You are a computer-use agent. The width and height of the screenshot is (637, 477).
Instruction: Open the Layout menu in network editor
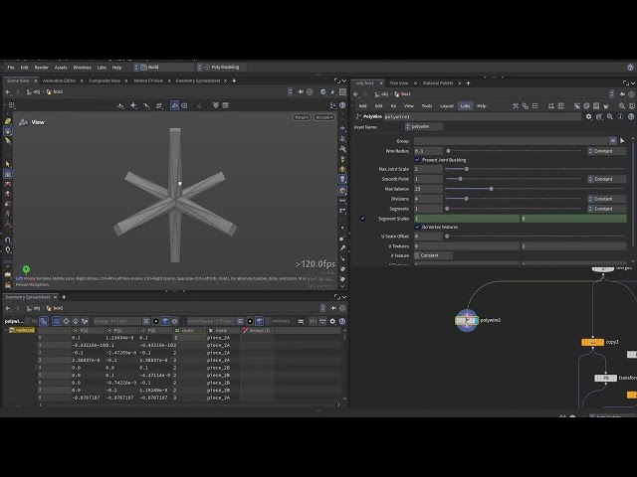tap(447, 106)
